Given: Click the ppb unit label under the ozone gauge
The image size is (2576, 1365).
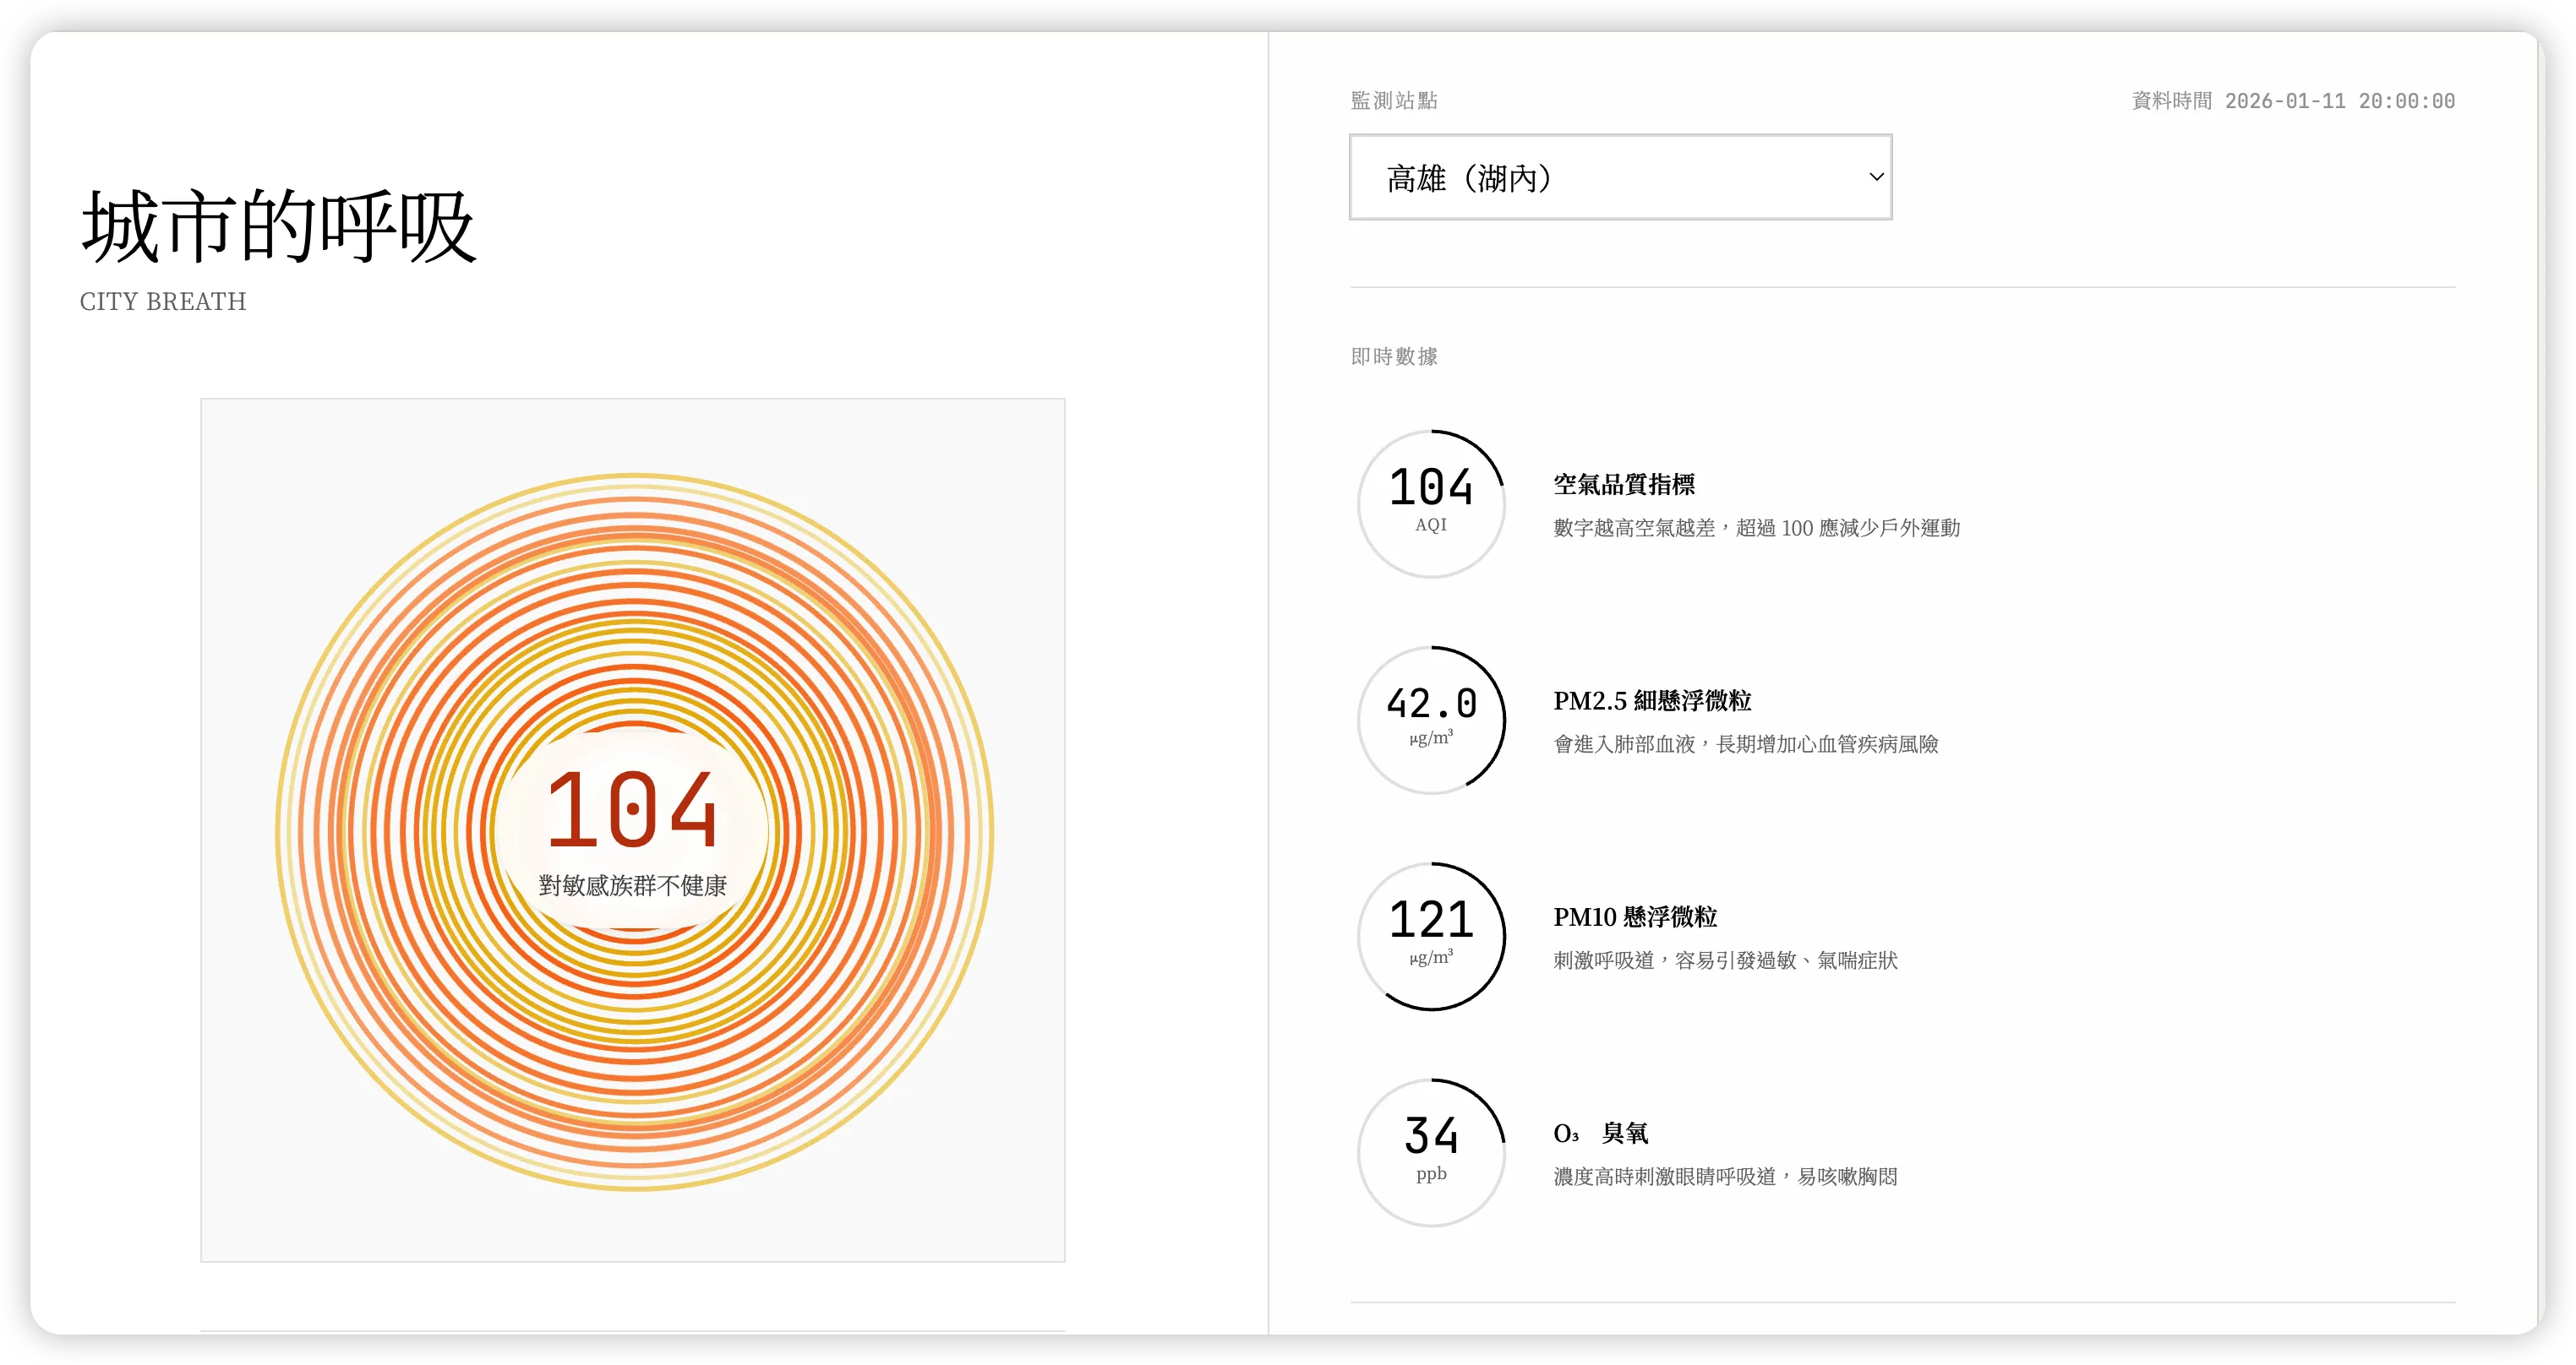Looking at the screenshot, I should pos(1430,1174).
